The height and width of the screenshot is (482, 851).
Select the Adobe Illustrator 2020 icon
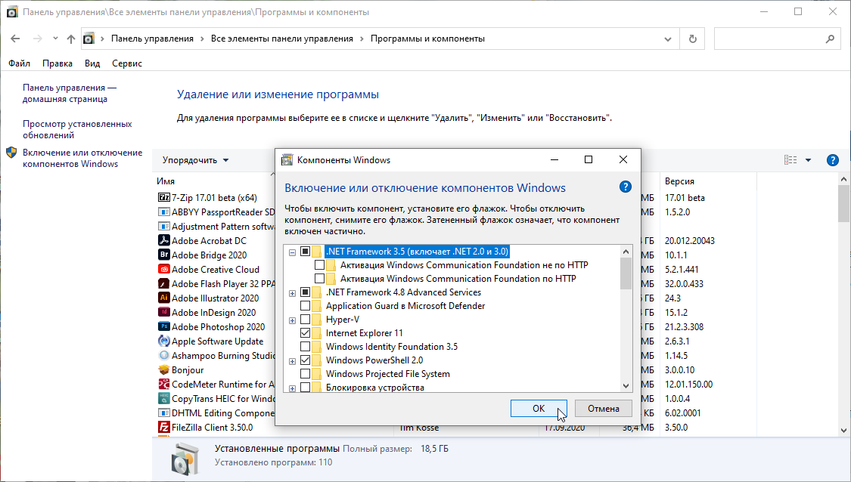tap(163, 298)
